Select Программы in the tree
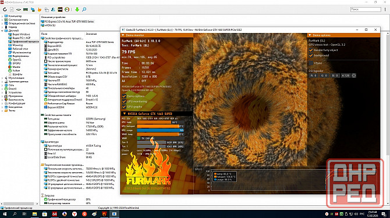 [16, 96]
